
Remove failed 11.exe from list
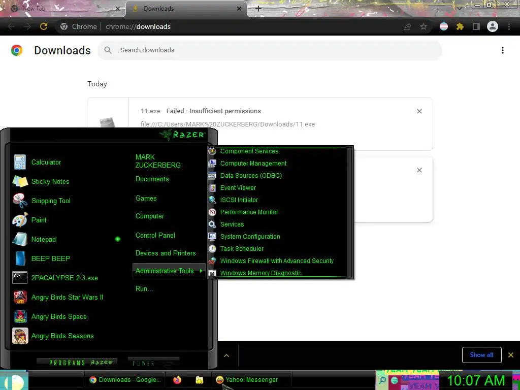pyautogui.click(x=419, y=111)
